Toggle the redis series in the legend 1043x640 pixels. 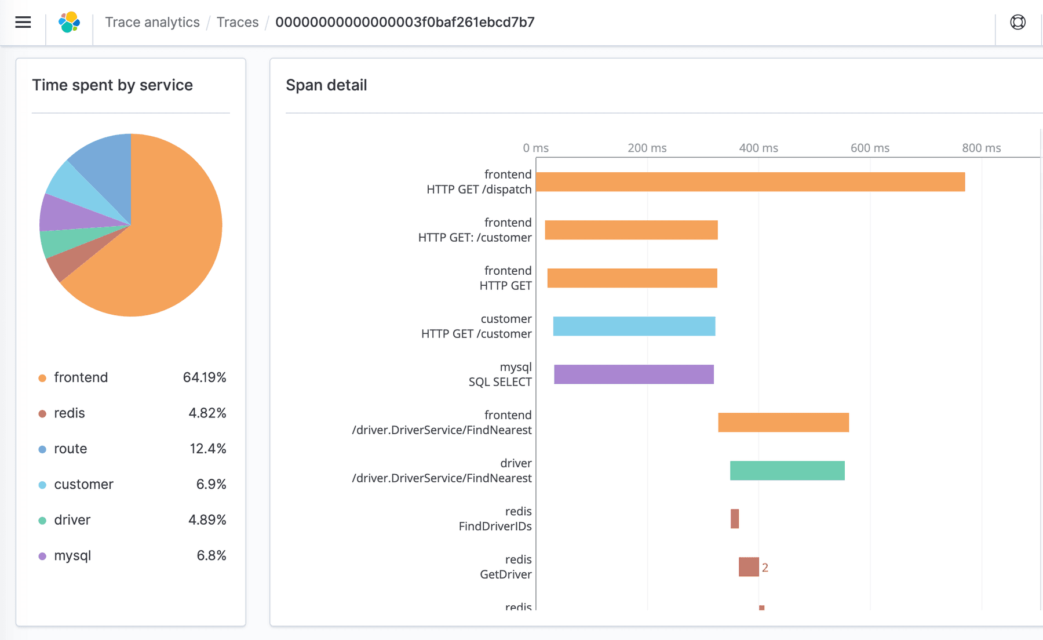[69, 413]
